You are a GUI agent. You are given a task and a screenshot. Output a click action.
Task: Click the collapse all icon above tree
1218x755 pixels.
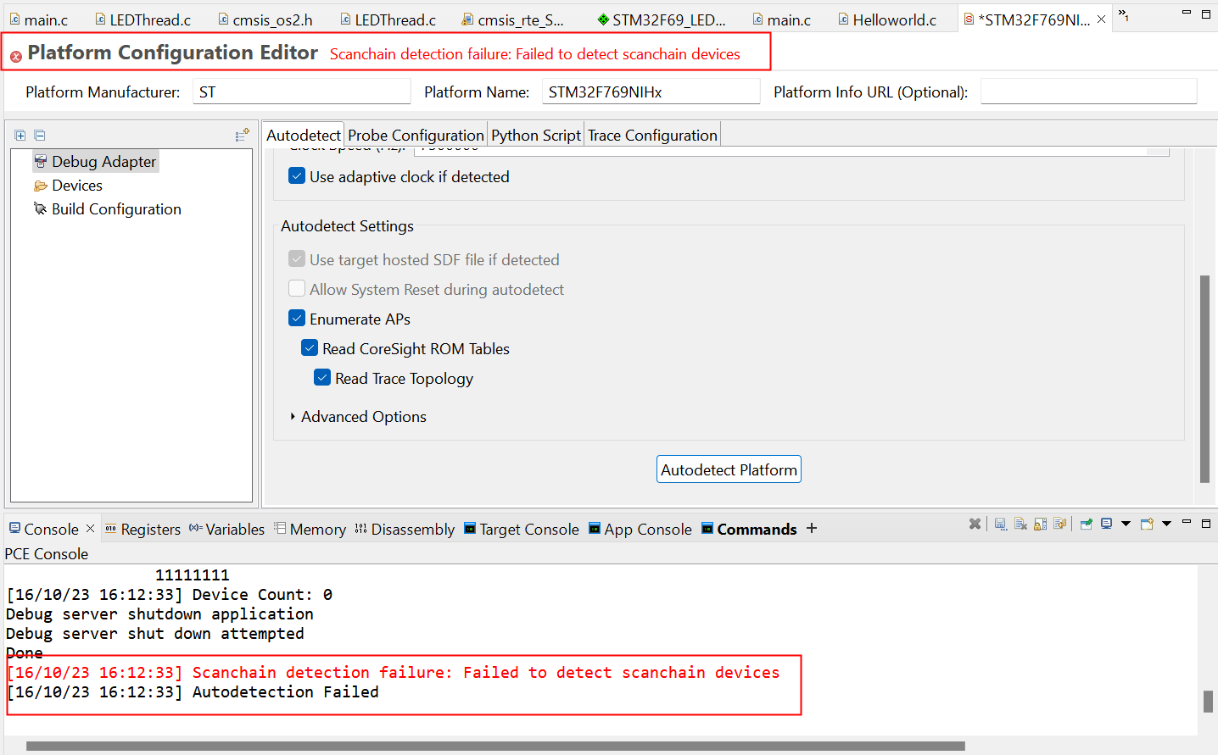tap(40, 136)
